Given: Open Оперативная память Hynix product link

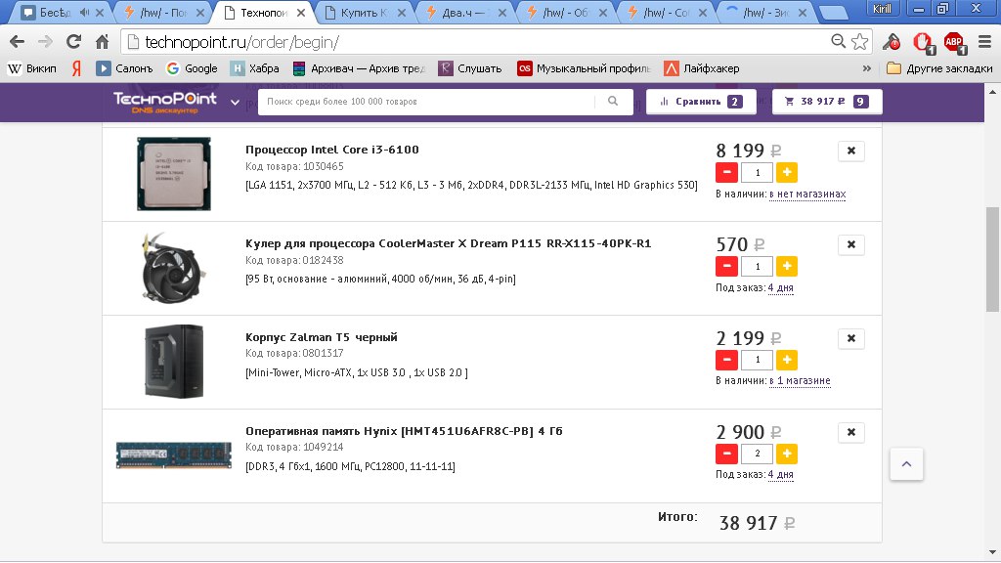Looking at the screenshot, I should 404,431.
